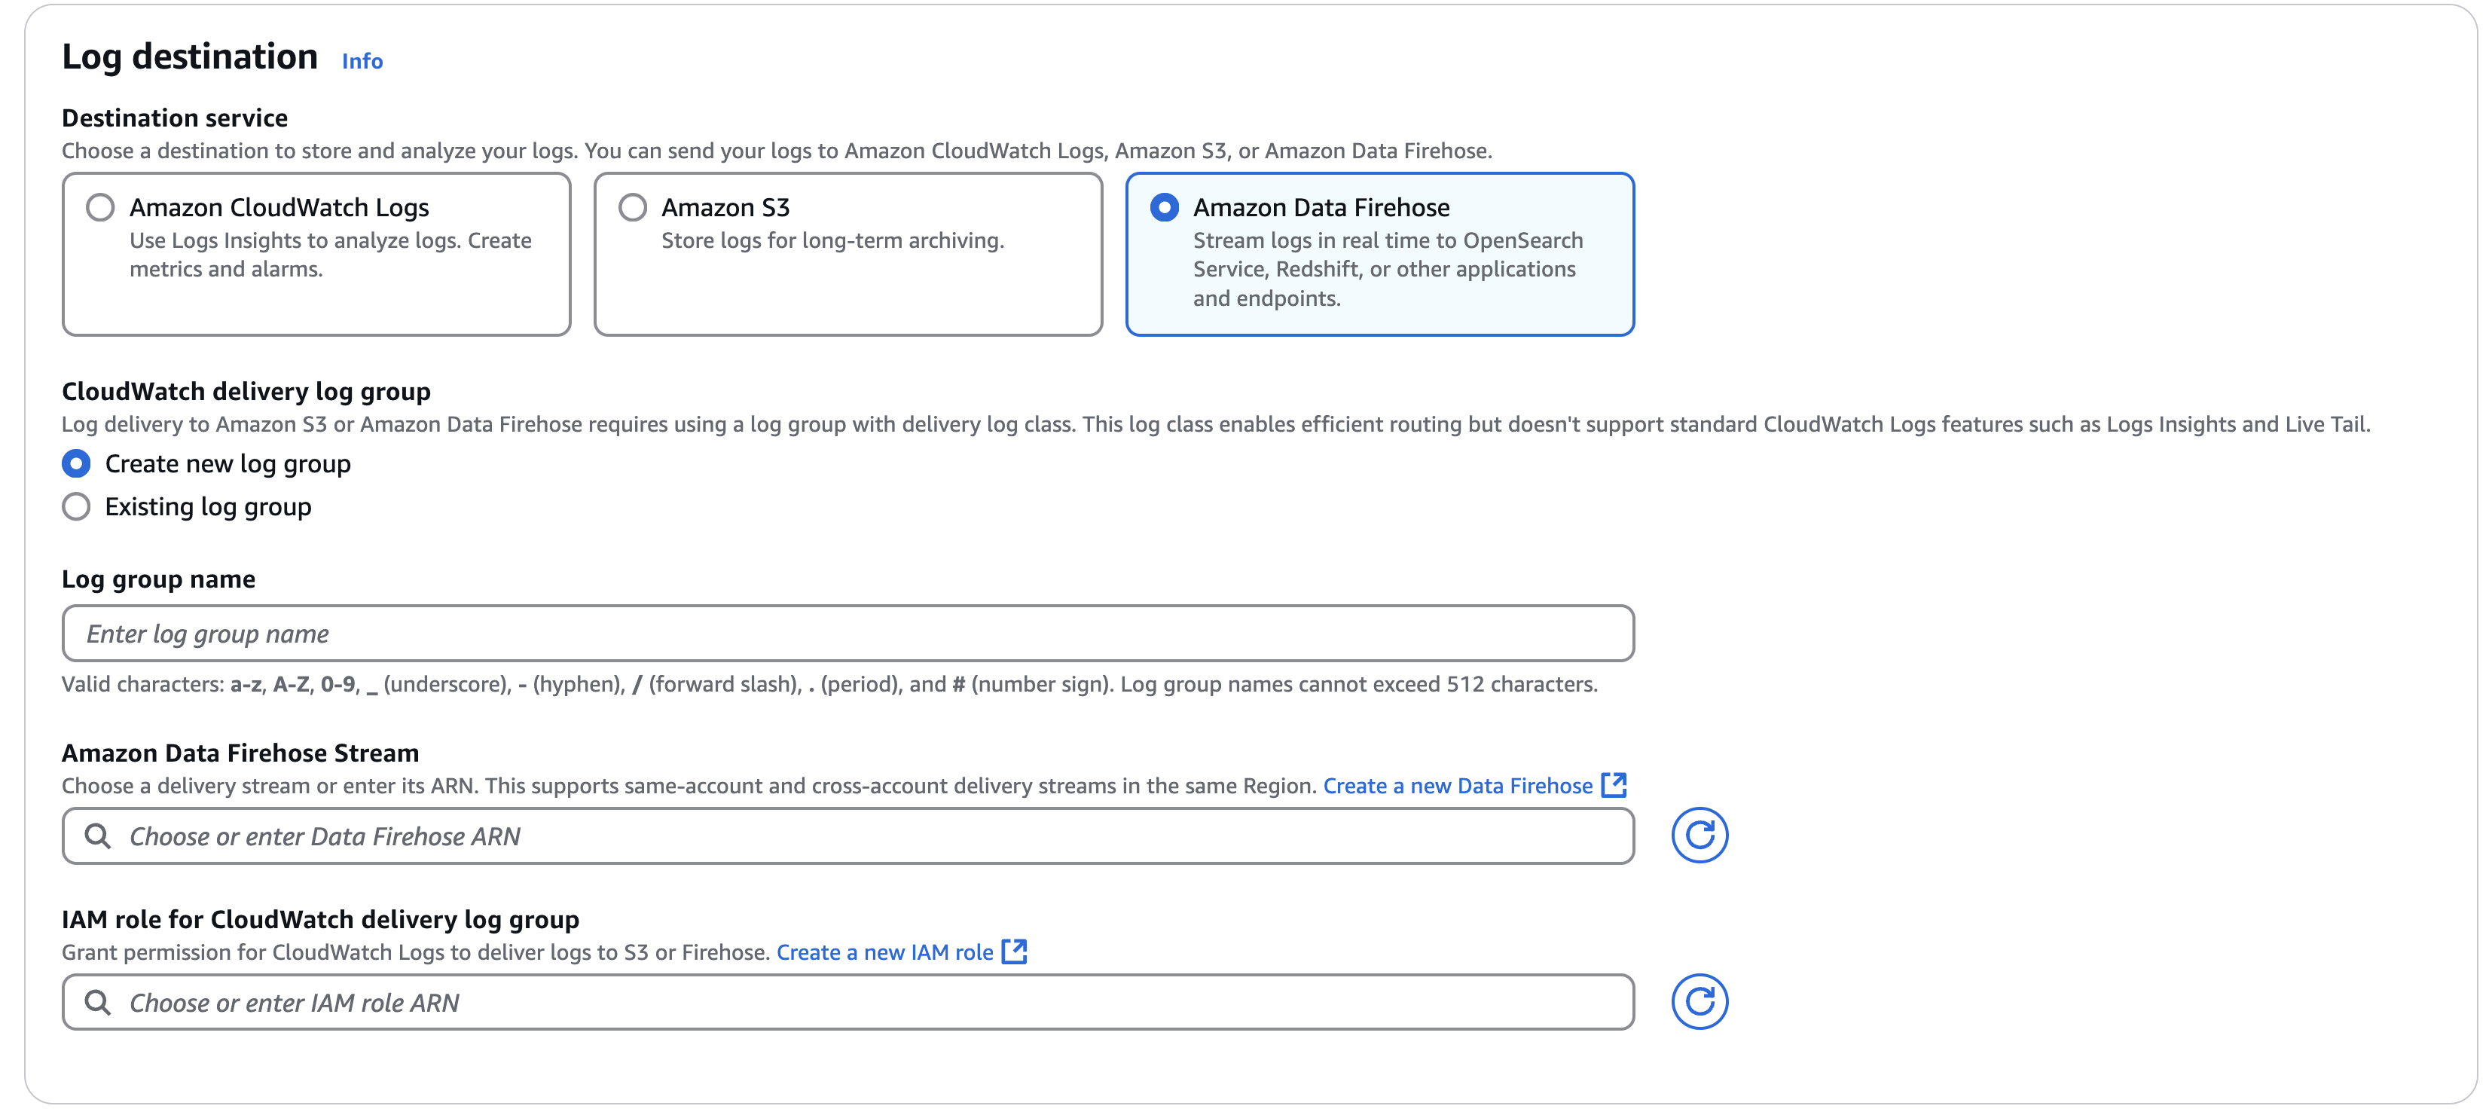
Task: Open the Create a new Data Firehose link
Action: tap(1457, 785)
